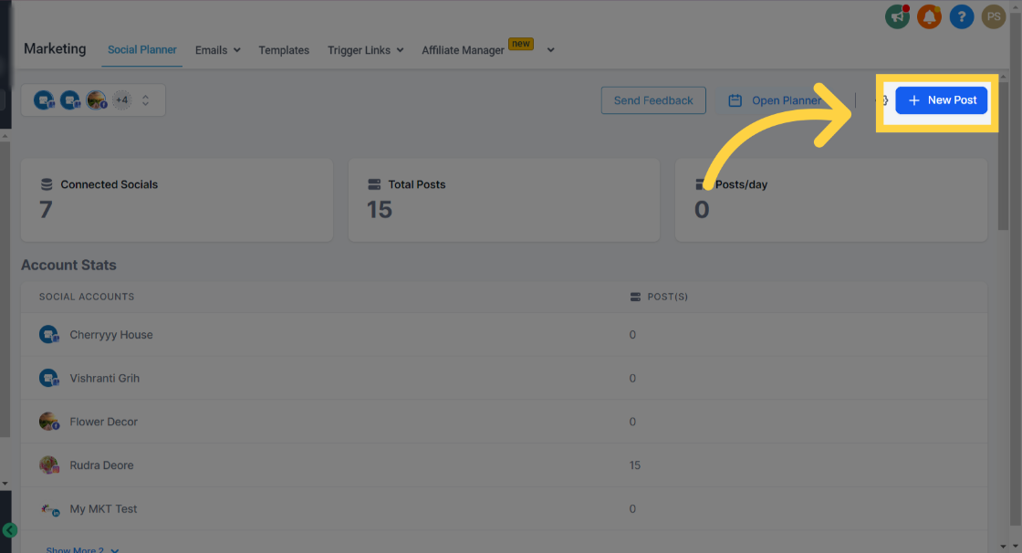Click the Cherryyy House account avatar
The height and width of the screenshot is (553, 1022).
pyautogui.click(x=49, y=335)
